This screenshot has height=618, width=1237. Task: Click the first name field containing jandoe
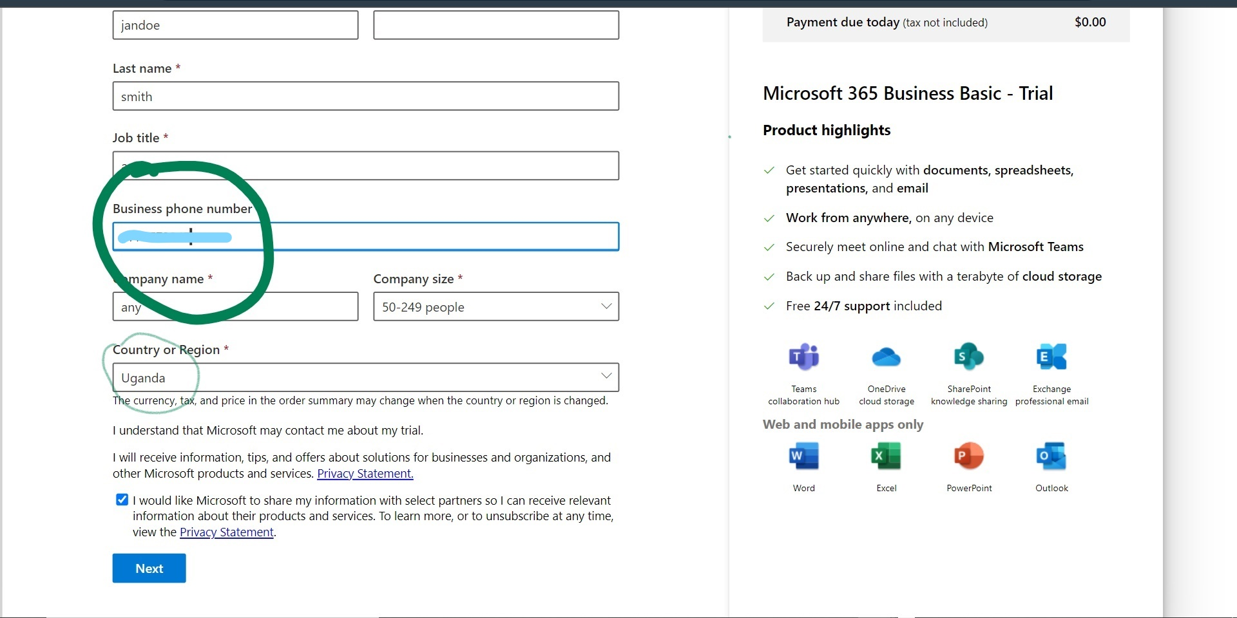235,25
